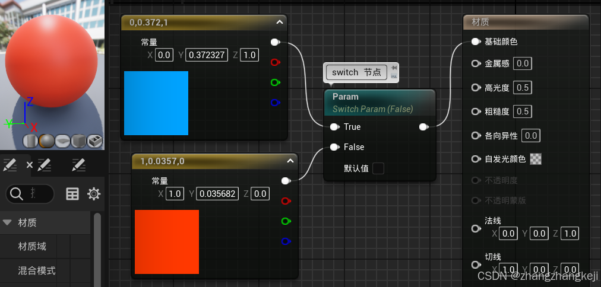Click green channel pin of orange constant node
Screen dimensions: 601x287
[x=286, y=221]
